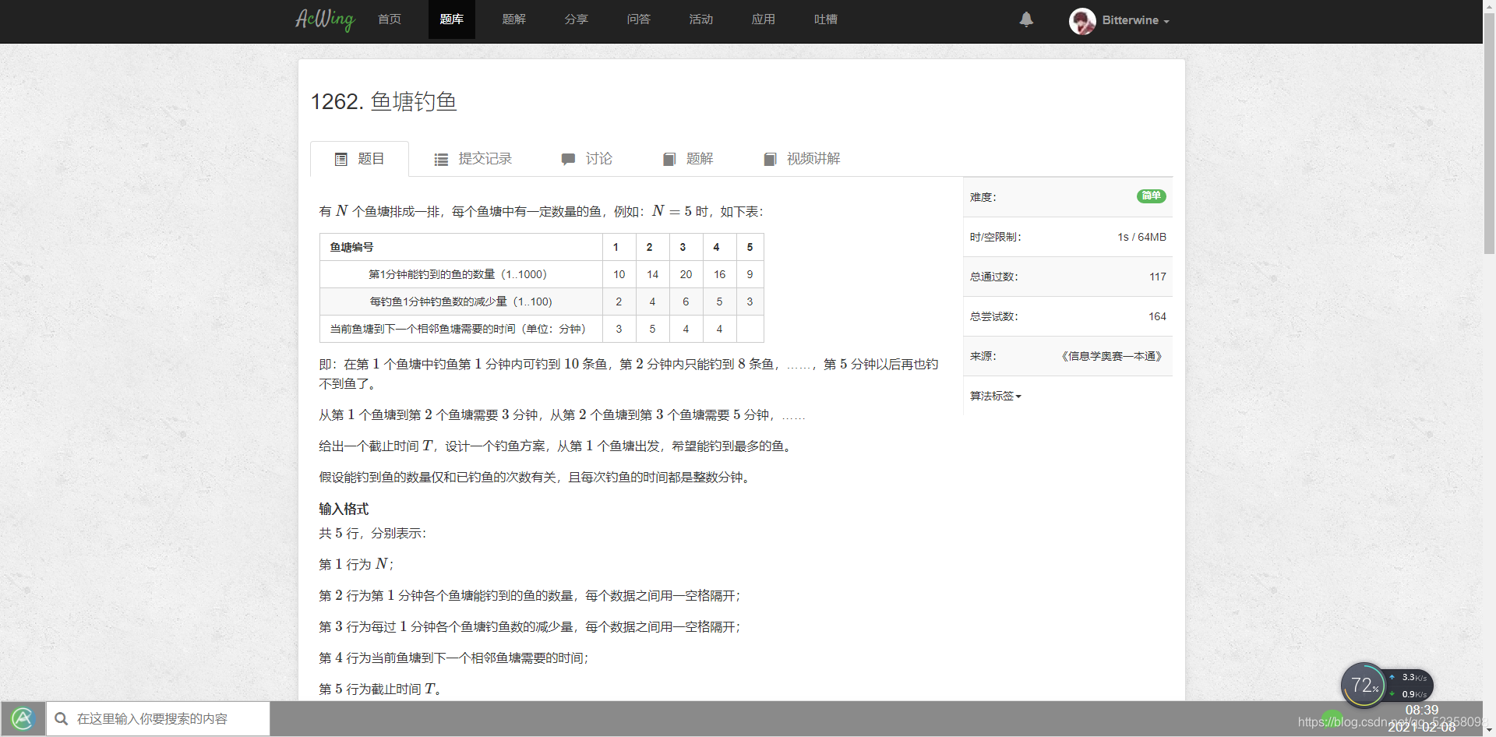
Task: Click the 题目 tab document icon
Action: (x=340, y=160)
